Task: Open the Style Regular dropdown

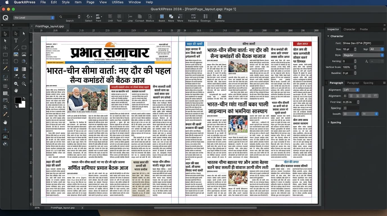Action: coord(363,55)
